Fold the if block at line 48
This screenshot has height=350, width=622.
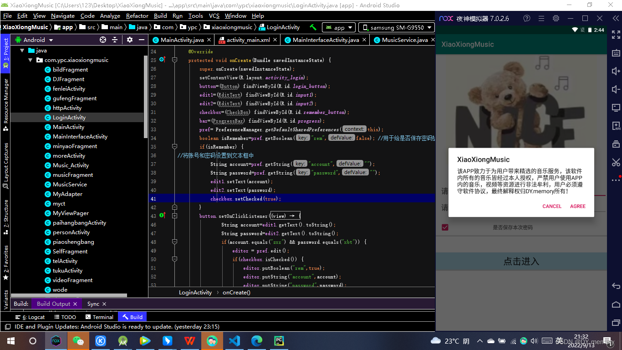[174, 242]
